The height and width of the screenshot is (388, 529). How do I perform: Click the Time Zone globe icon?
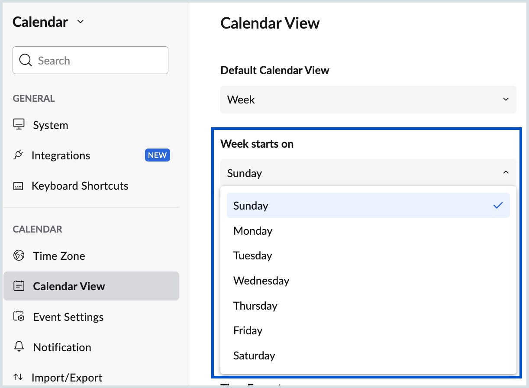pos(19,255)
